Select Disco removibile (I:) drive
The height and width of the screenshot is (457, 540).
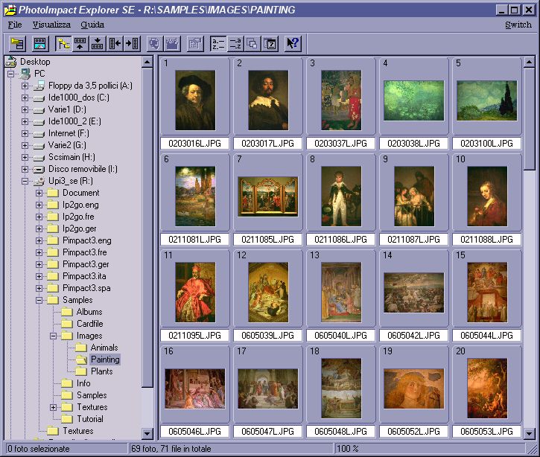(x=83, y=169)
